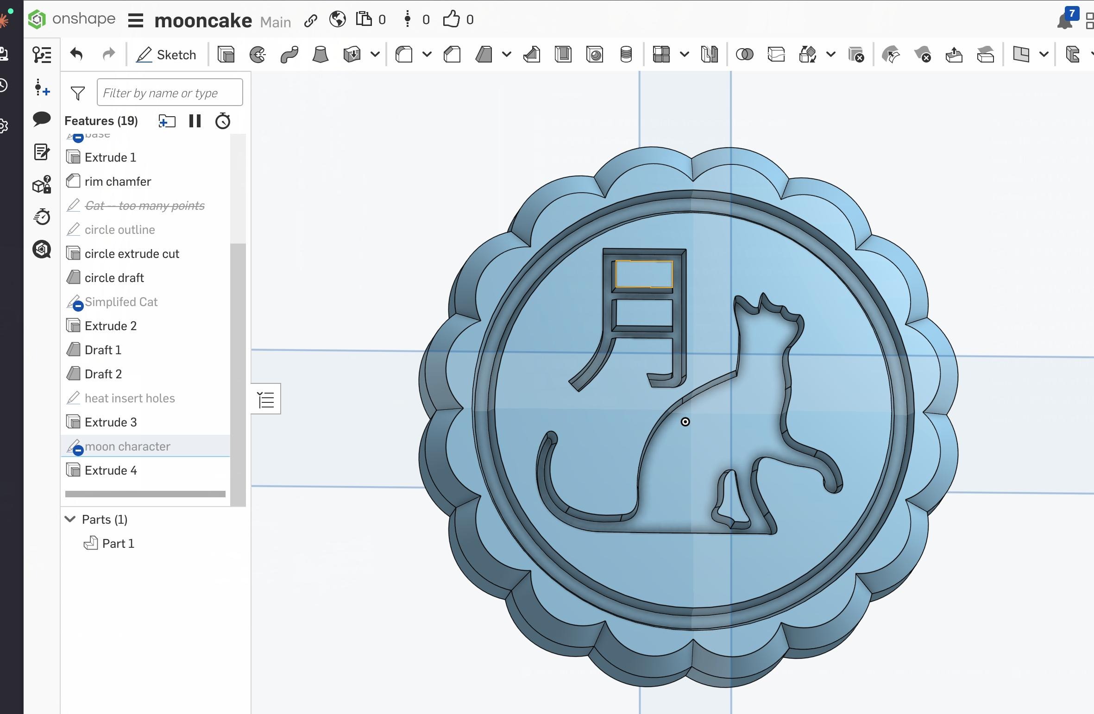The height and width of the screenshot is (714, 1094).
Task: Click the Undo arrow
Action: tap(76, 55)
